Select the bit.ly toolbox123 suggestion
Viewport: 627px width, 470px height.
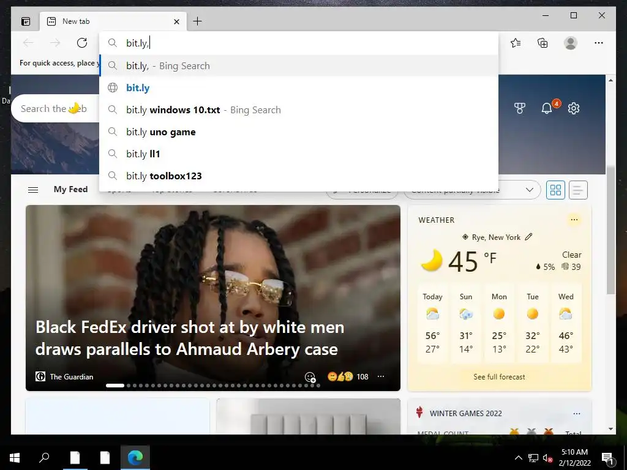click(299, 176)
